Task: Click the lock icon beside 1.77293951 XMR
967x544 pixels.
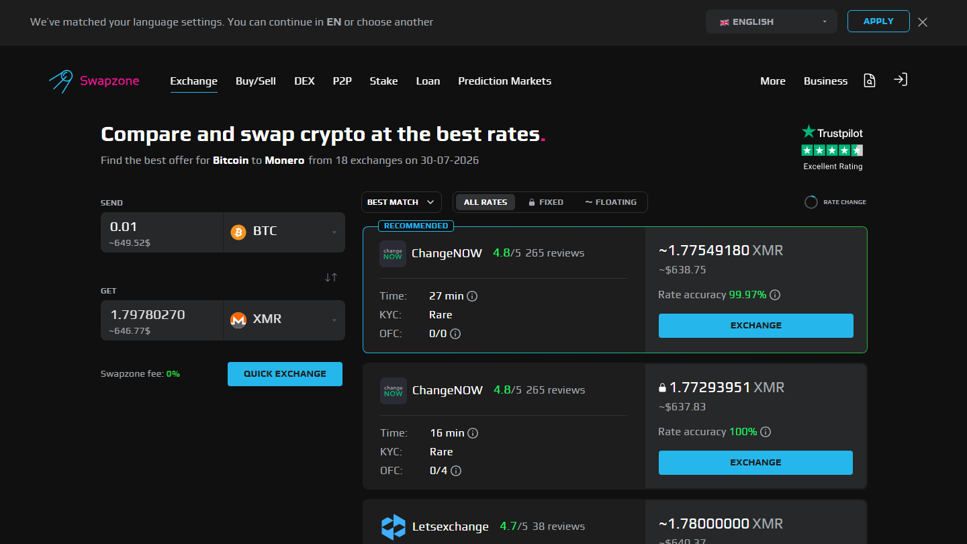Action: 662,388
